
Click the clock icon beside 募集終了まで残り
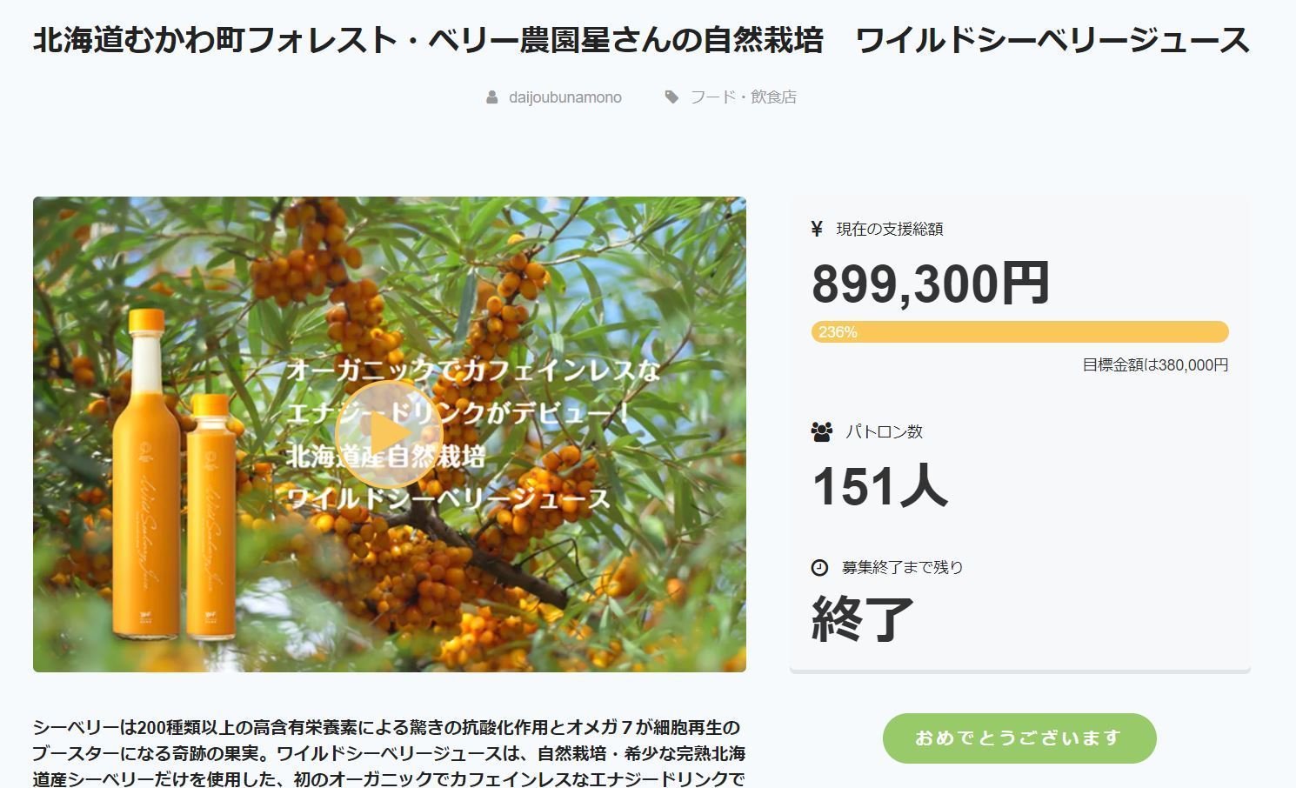click(x=819, y=567)
